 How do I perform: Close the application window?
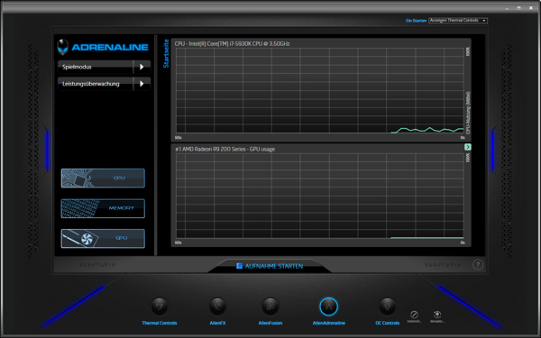[x=531, y=7]
